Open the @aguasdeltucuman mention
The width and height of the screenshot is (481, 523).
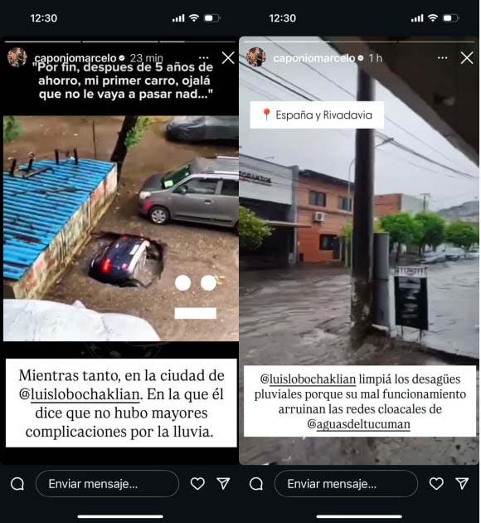click(359, 424)
